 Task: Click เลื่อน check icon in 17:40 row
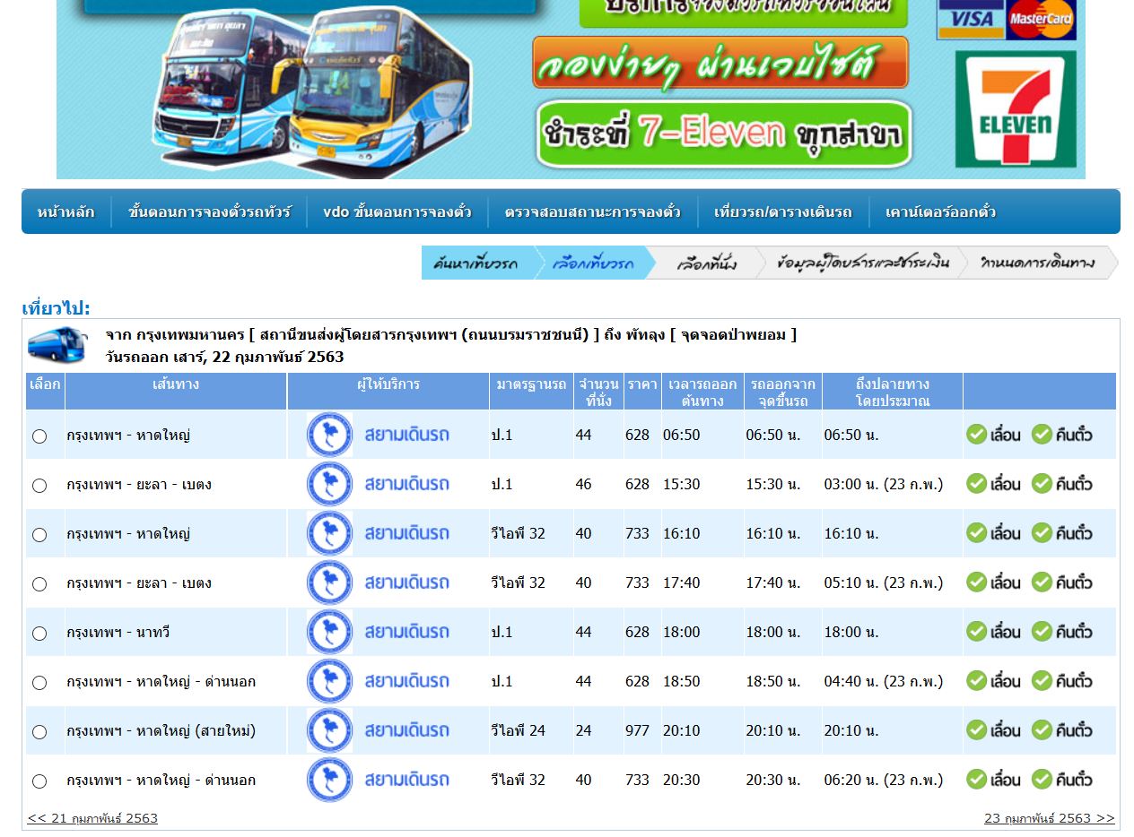976,582
